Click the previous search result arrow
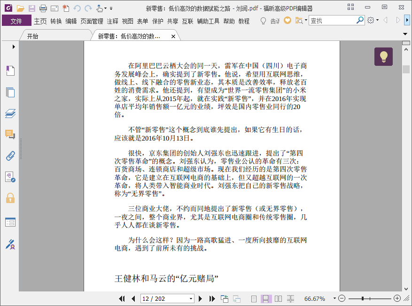Viewport: 412px width, 306px height. (x=386, y=20)
